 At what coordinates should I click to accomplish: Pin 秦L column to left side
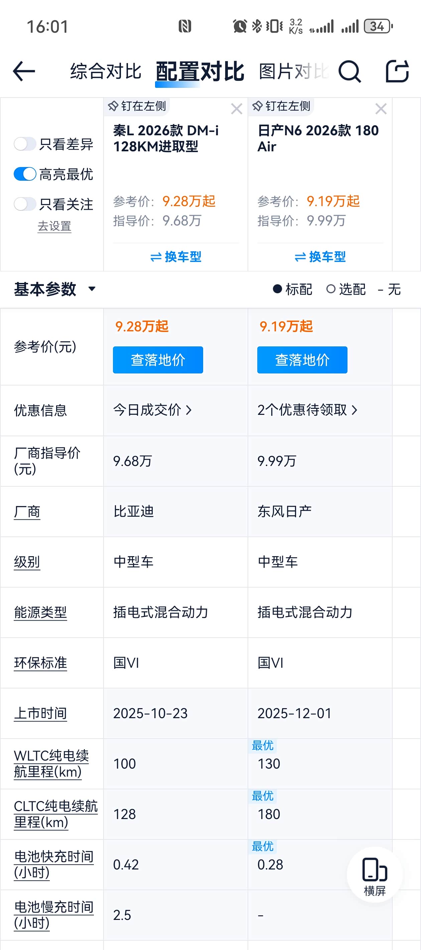pos(137,107)
